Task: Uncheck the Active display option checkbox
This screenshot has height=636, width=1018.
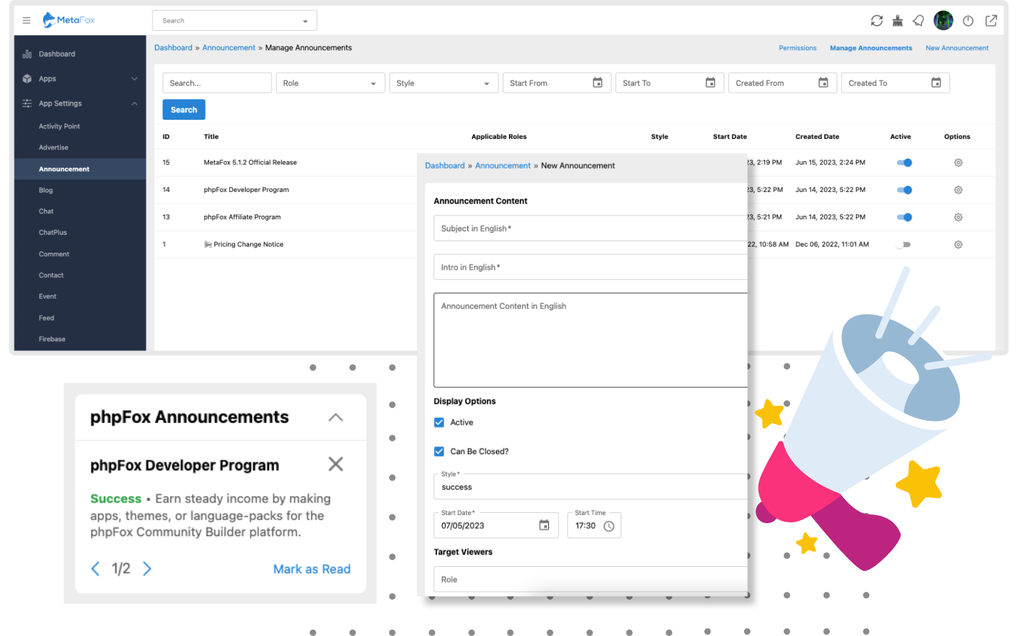Action: pyautogui.click(x=439, y=423)
